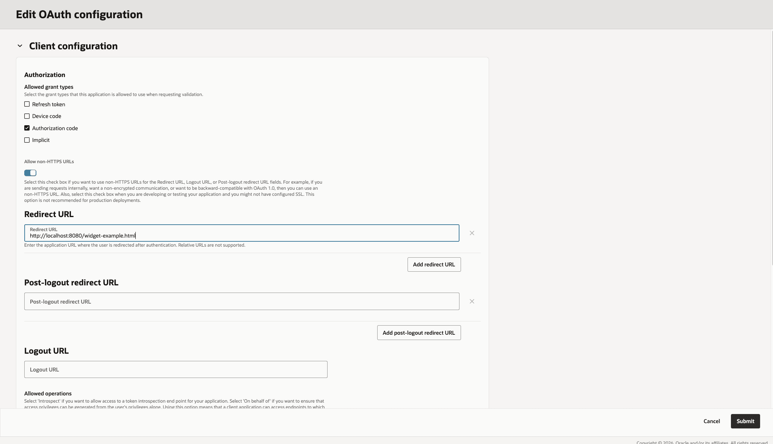Screen dimensions: 773x444
Task: Remove the Post-logout redirect URL row with X
Action: [472, 301]
